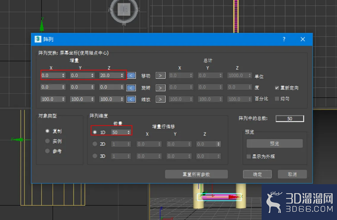Click the Move totals right arrow button

click(x=160, y=76)
